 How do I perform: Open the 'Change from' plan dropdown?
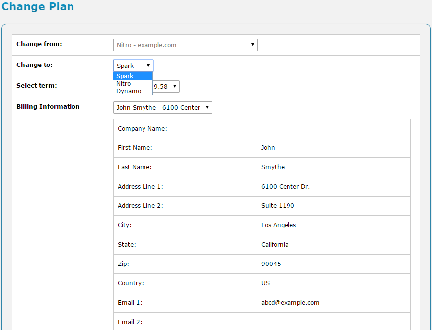185,45
